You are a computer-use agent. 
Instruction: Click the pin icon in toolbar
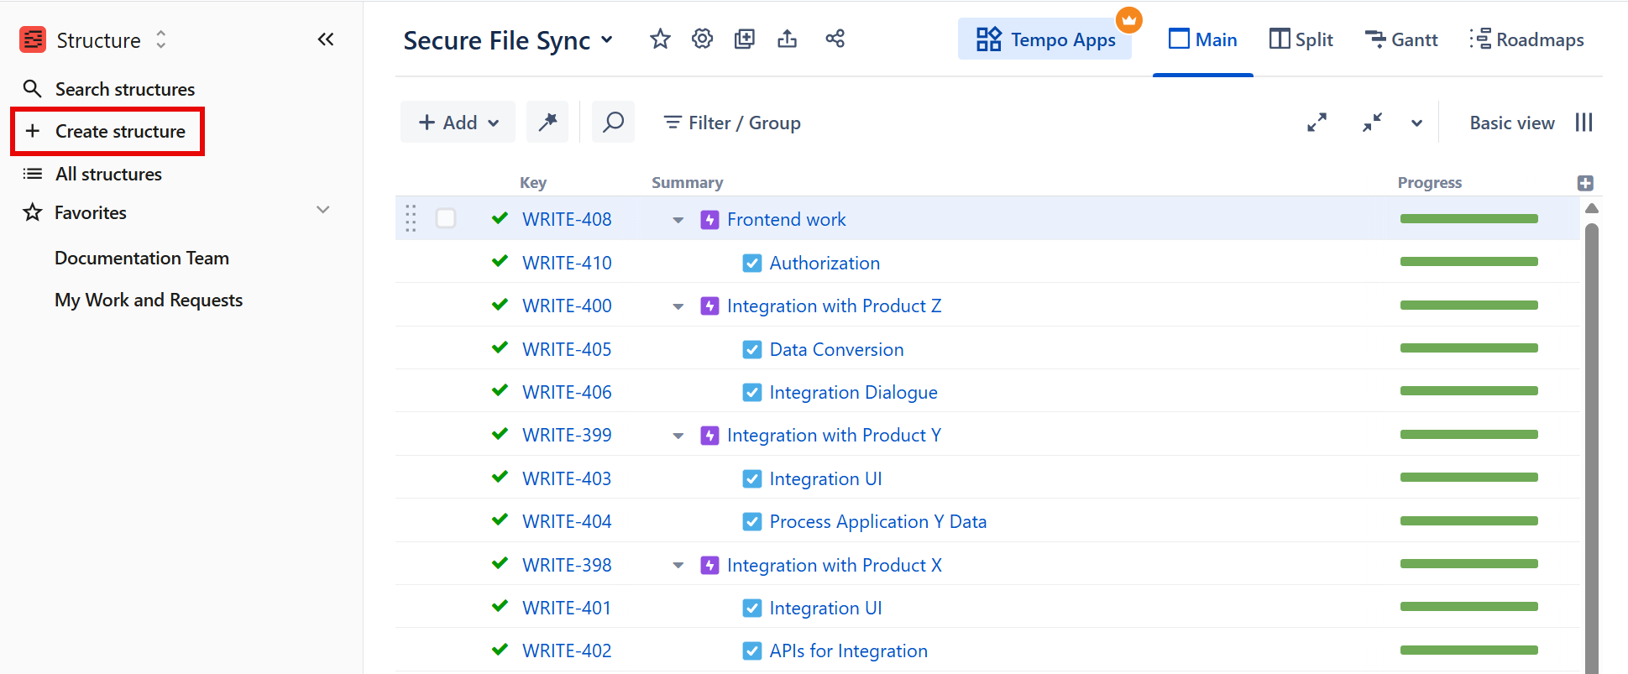pos(547,123)
